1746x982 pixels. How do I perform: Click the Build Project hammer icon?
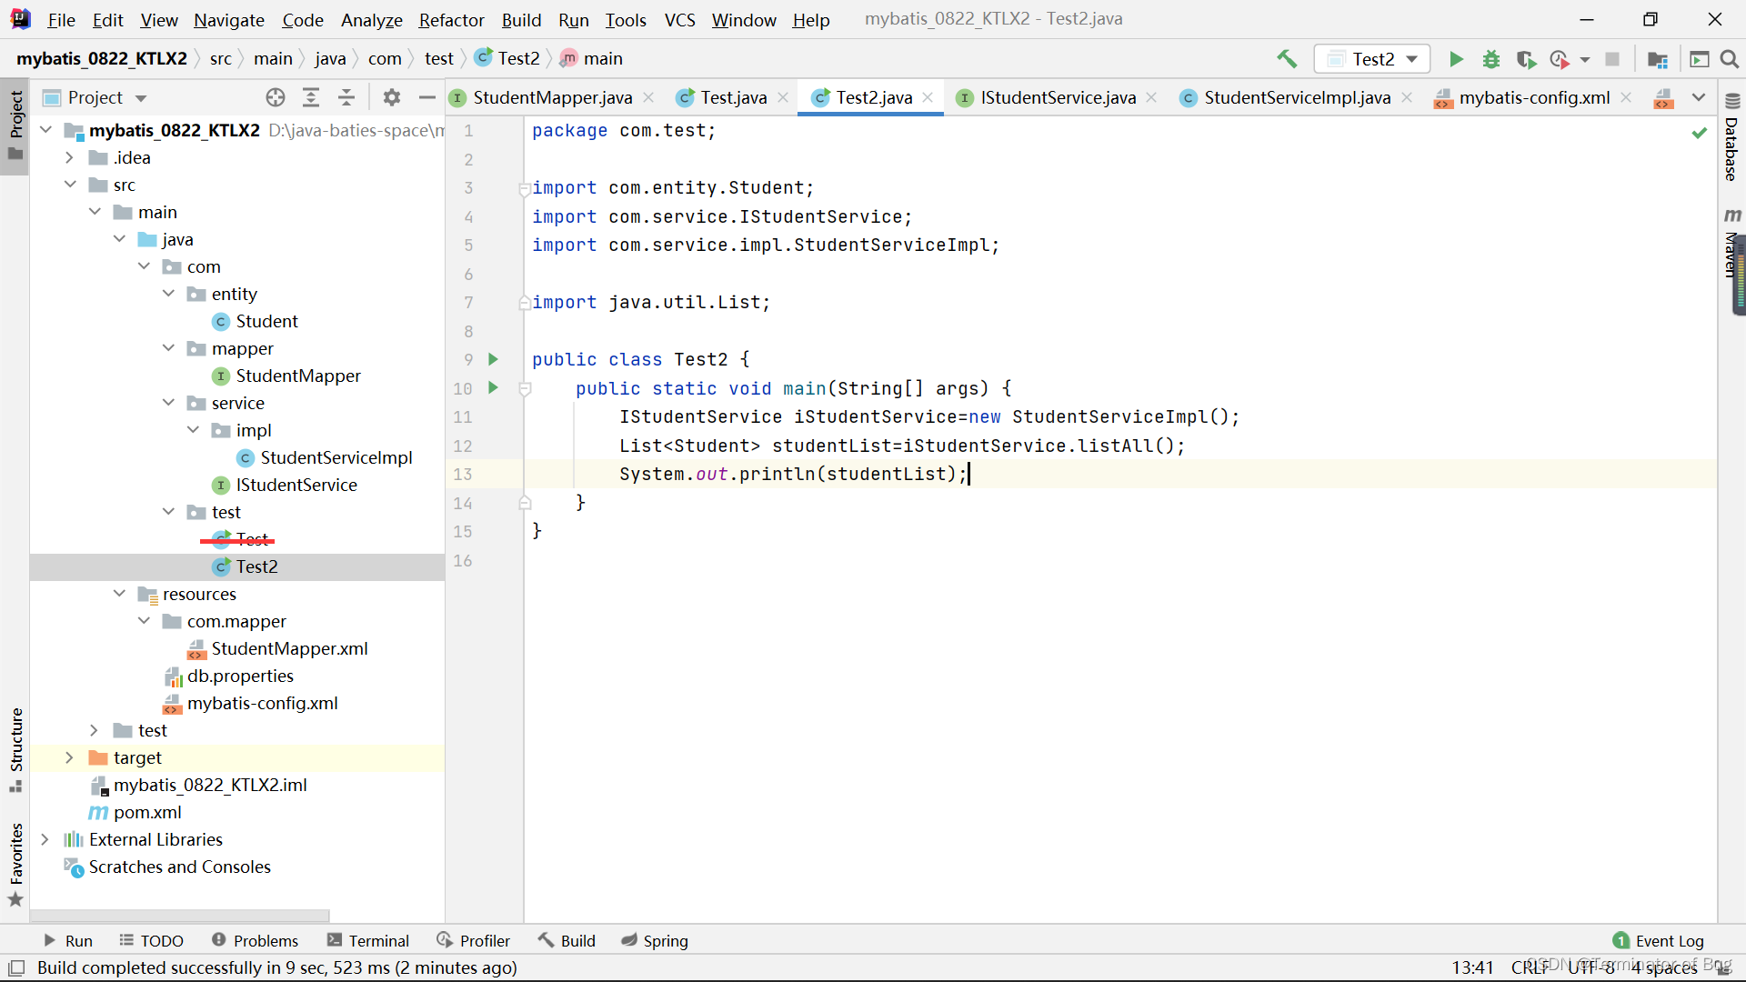[1287, 59]
